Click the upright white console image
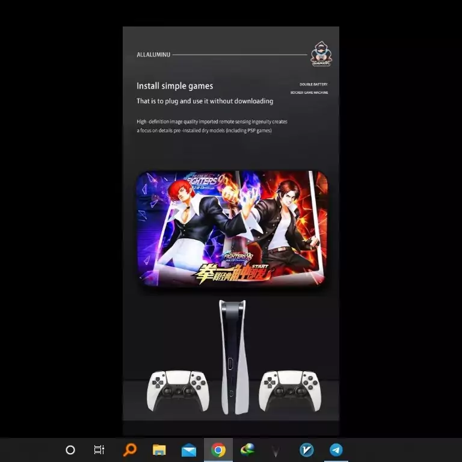The width and height of the screenshot is (462, 462). (x=233, y=357)
